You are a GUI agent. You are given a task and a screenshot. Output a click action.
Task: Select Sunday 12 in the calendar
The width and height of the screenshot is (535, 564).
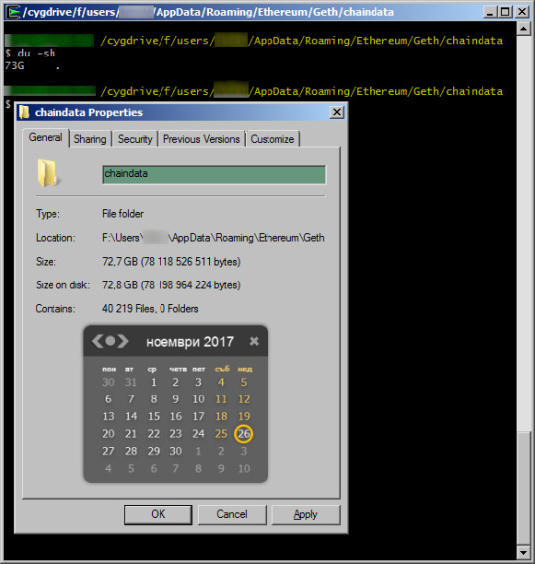244,399
